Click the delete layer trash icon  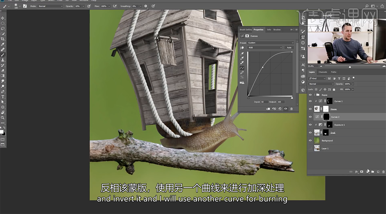click(x=383, y=172)
